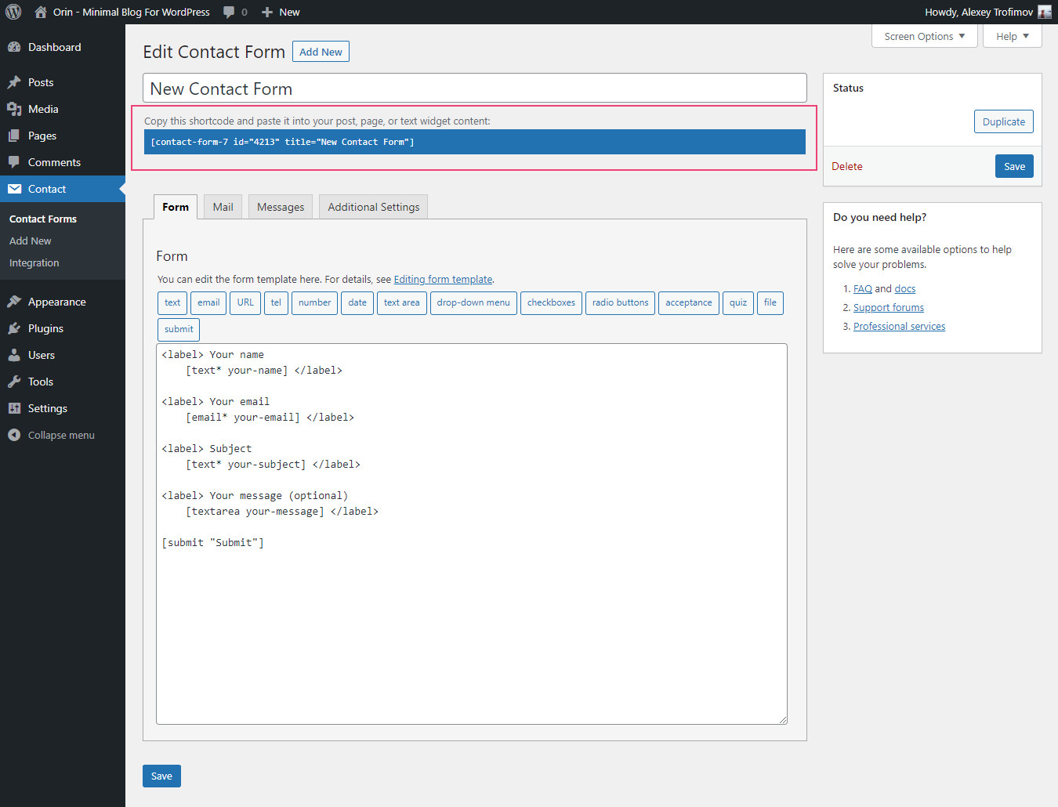Open the Editing form template link

[x=443, y=279]
